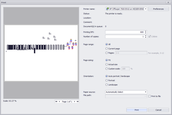Click the Pages range text field
172x115 pixels.
(131, 53)
